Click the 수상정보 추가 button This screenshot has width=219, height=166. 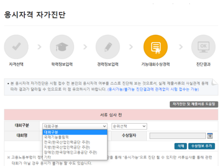point(201,146)
